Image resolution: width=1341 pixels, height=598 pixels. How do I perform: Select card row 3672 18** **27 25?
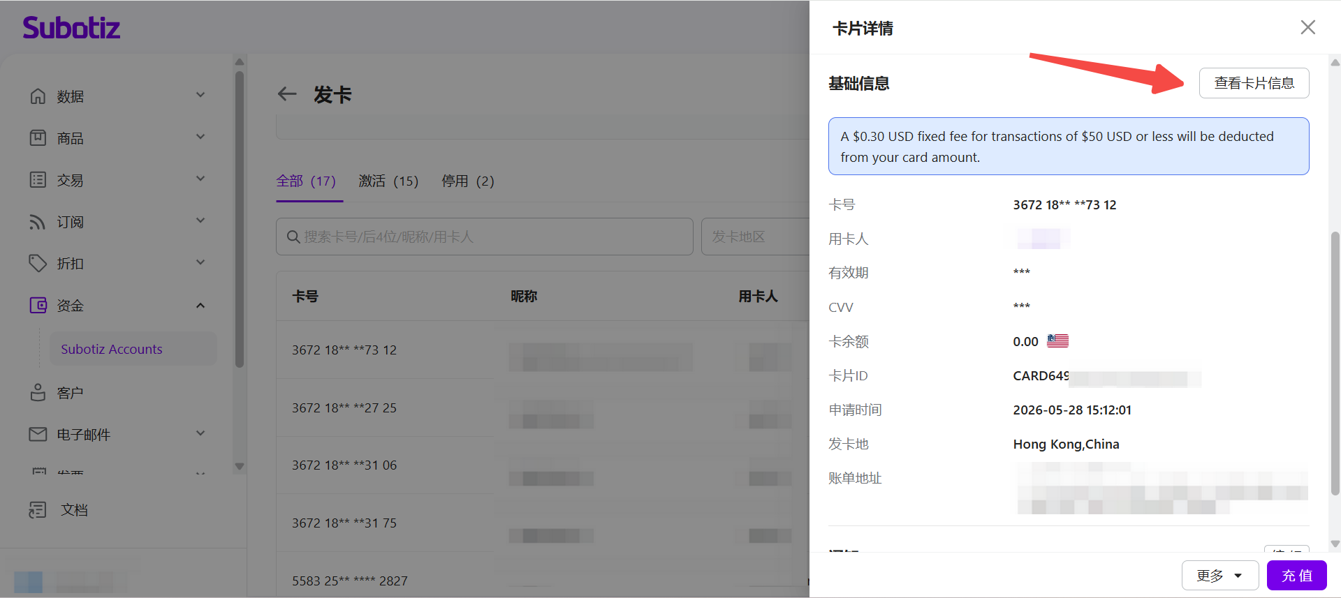(543, 408)
